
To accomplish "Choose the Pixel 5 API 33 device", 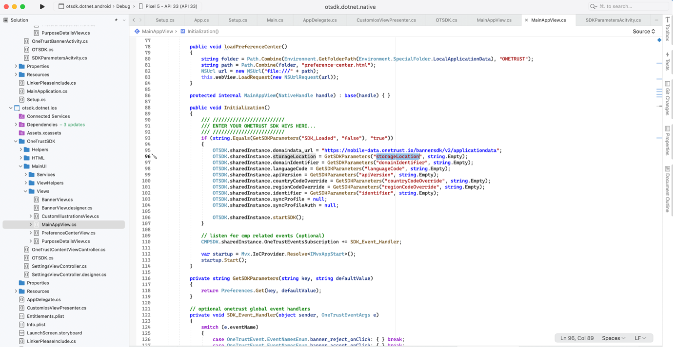I will click(x=168, y=6).
